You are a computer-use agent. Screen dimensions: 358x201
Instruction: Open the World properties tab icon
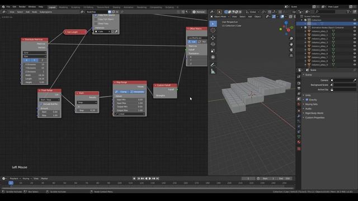[299, 104]
